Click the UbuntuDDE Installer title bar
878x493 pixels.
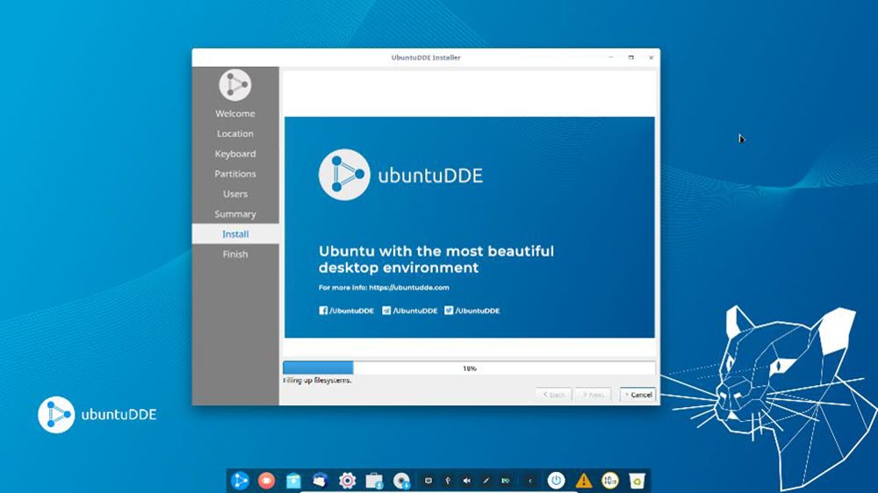tap(426, 58)
